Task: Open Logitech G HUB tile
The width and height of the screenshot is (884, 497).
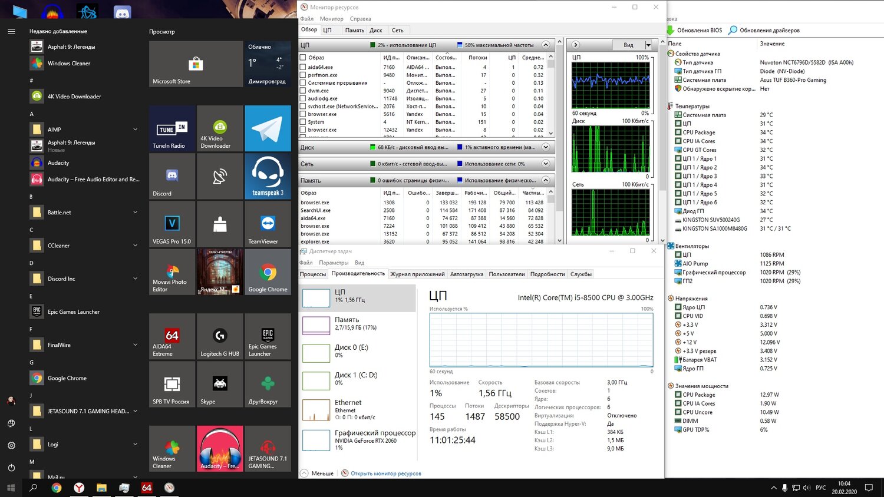Action: click(x=220, y=336)
